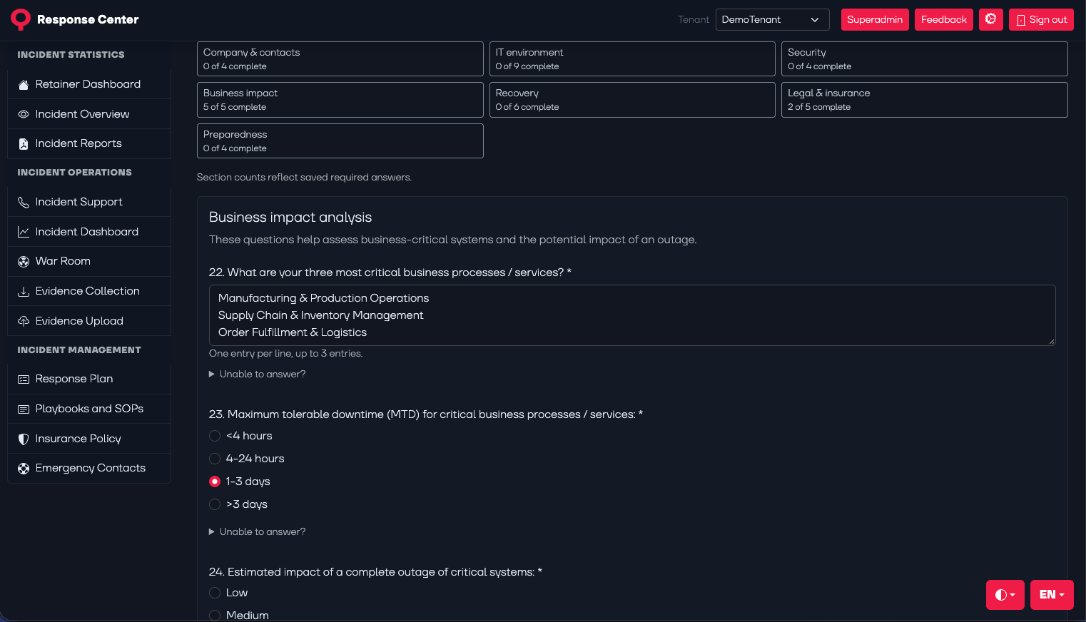Screen dimensions: 1086x622
Task: Go to Playbooks and SOPs page
Action: pyautogui.click(x=89, y=409)
